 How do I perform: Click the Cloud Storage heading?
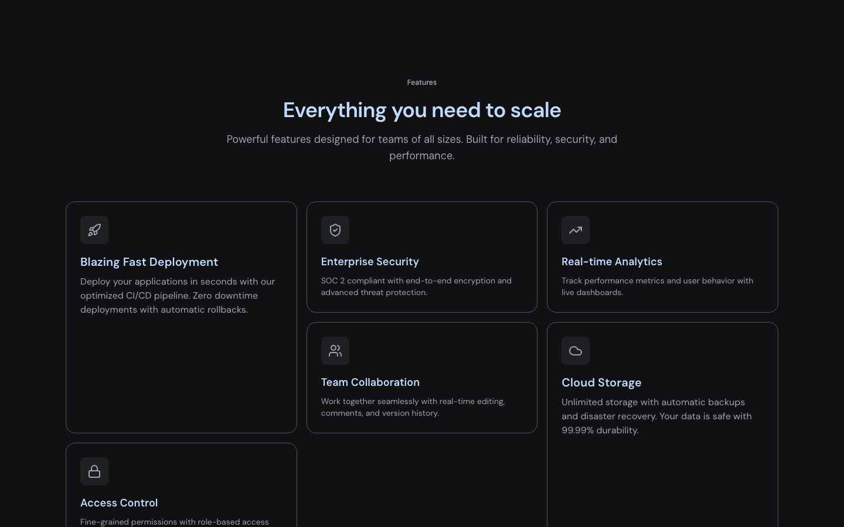[601, 382]
